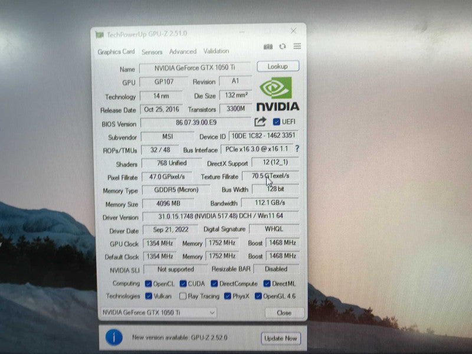Toggle the DirectCompute checkbox

click(x=214, y=284)
